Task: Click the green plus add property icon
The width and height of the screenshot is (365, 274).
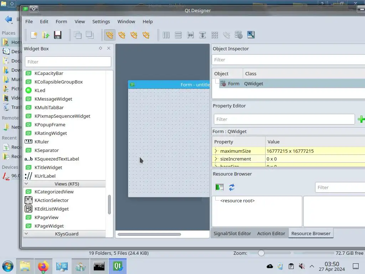Action: pyautogui.click(x=361, y=119)
